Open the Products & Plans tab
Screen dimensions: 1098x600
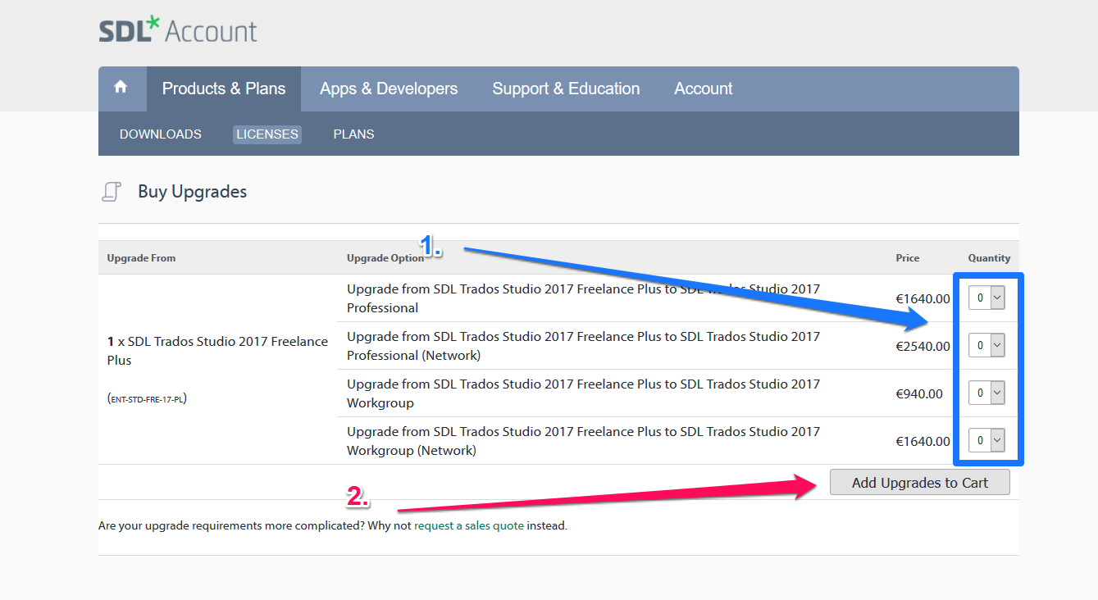(224, 89)
